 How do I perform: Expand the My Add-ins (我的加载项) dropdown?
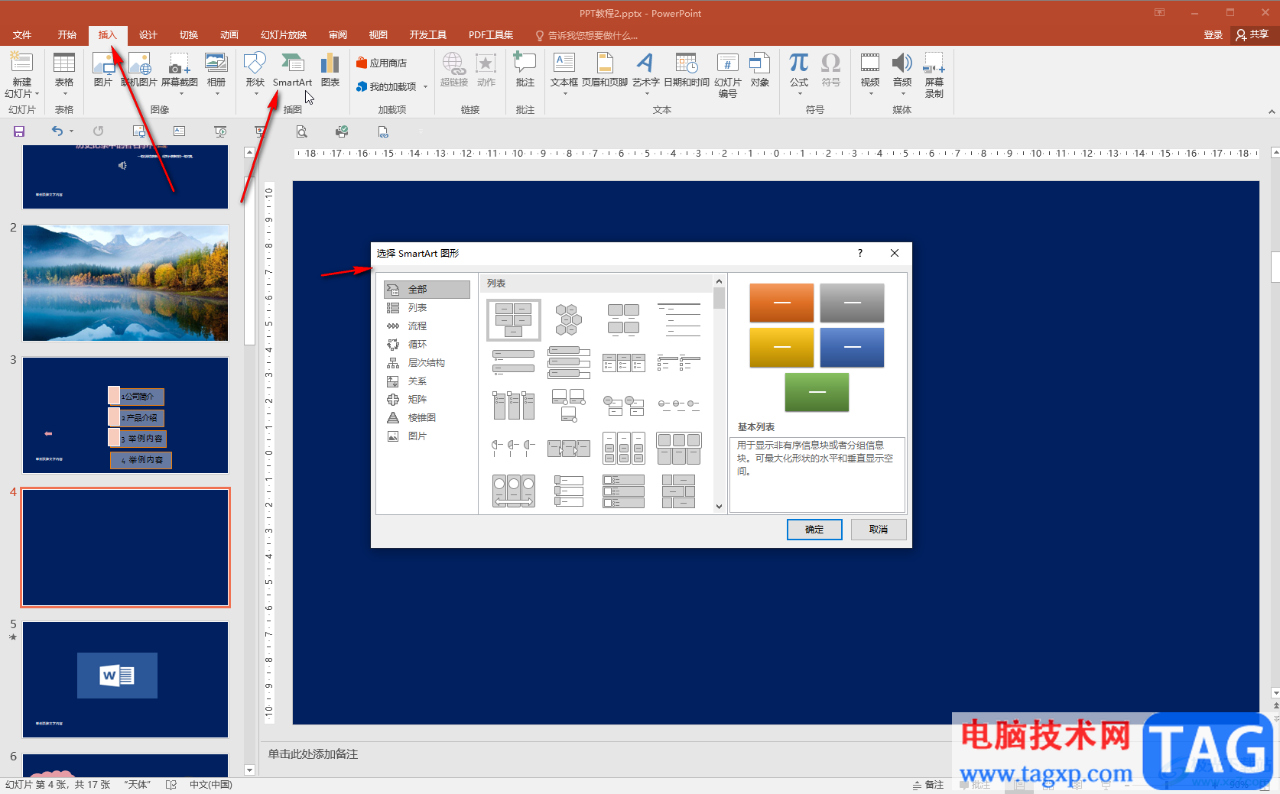(x=426, y=87)
